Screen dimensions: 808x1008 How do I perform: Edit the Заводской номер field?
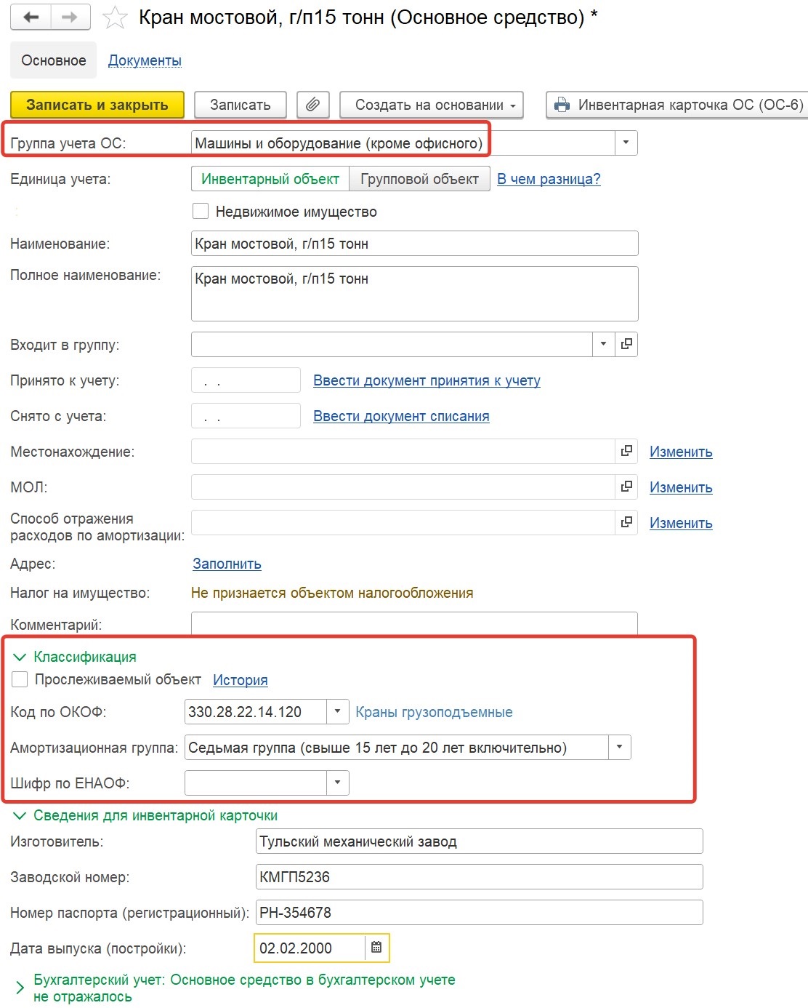point(480,877)
